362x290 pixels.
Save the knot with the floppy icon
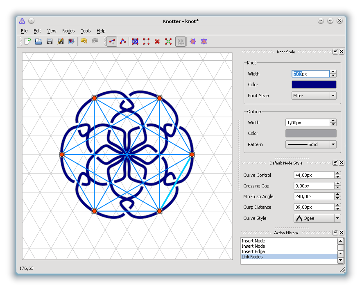coord(50,41)
